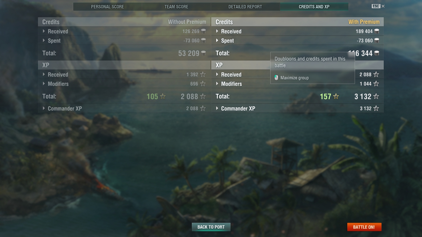422x237 pixels.
Task: Click the ESC key indicator
Action: (x=376, y=6)
